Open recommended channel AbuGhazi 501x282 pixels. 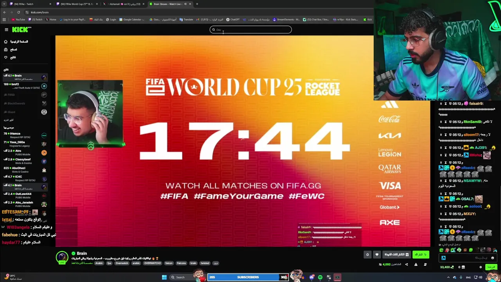(25, 170)
